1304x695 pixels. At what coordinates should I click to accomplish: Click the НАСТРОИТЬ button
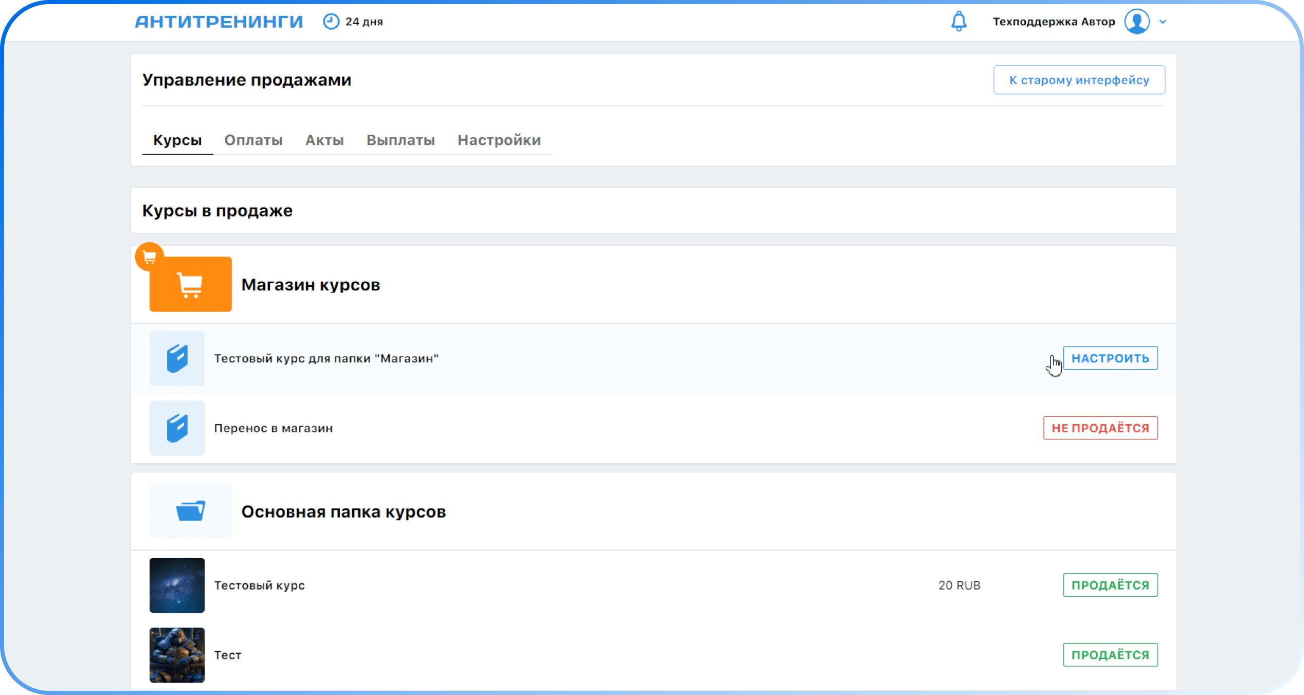coord(1110,358)
